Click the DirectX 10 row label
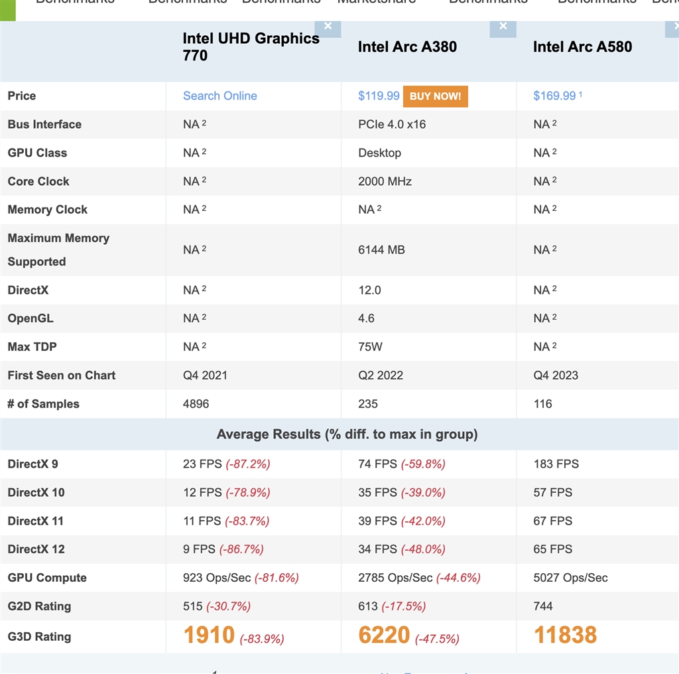This screenshot has width=679, height=674. pos(36,492)
